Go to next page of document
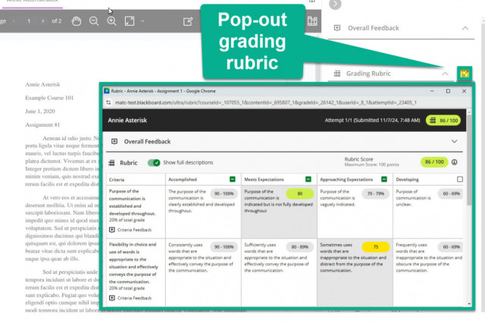Image resolution: width=485 pixels, height=323 pixels. tap(43, 21)
